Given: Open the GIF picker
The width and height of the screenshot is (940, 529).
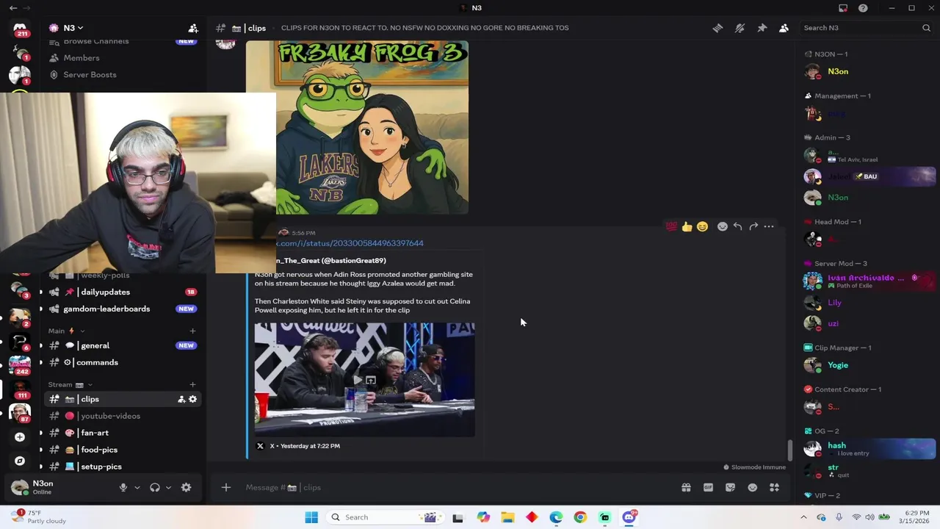Looking at the screenshot, I should point(708,487).
